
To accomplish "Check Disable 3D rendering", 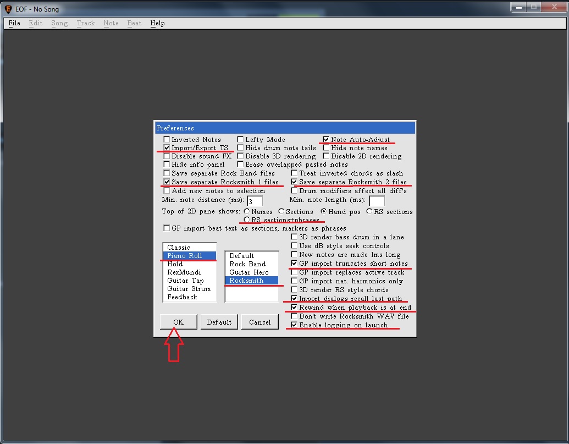I will point(240,156).
